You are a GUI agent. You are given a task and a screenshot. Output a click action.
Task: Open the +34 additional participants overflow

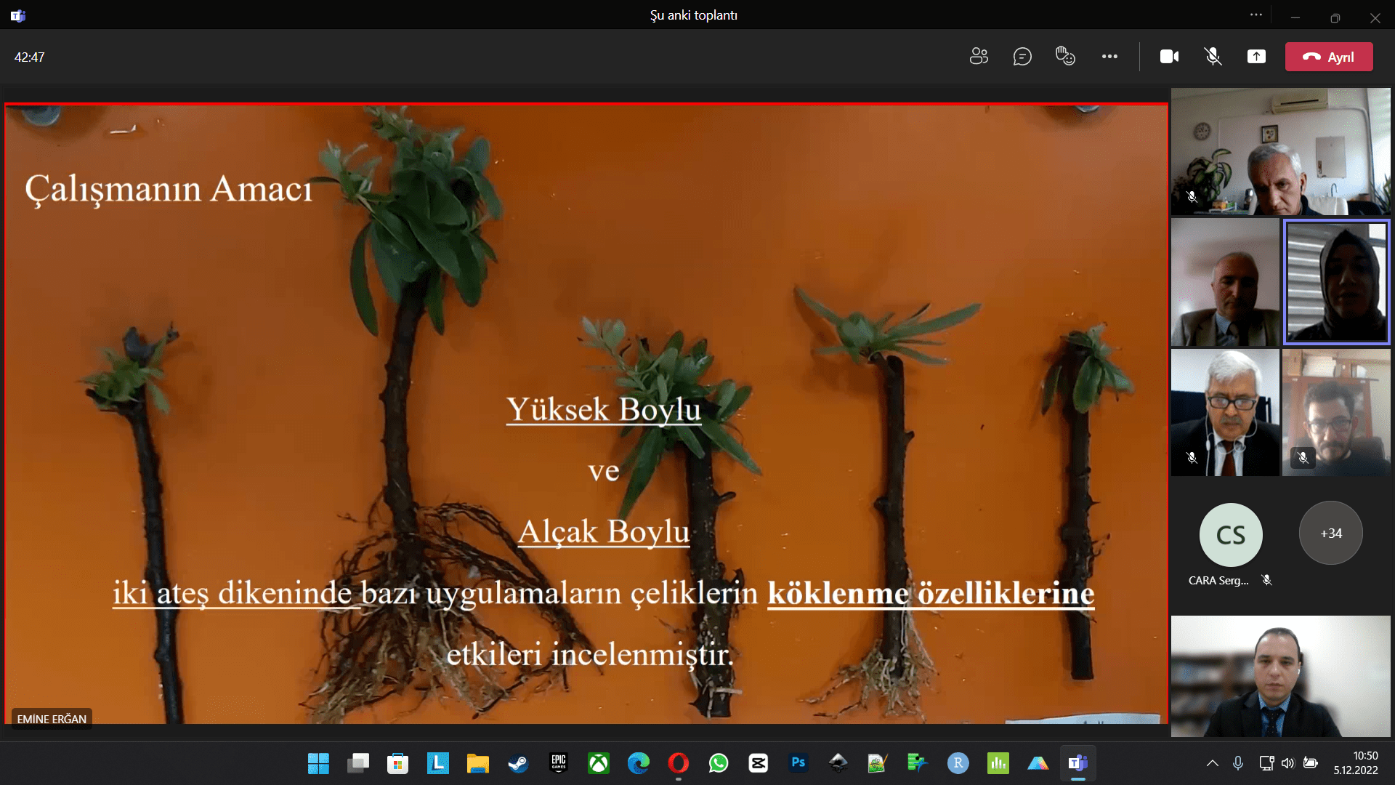click(x=1330, y=534)
